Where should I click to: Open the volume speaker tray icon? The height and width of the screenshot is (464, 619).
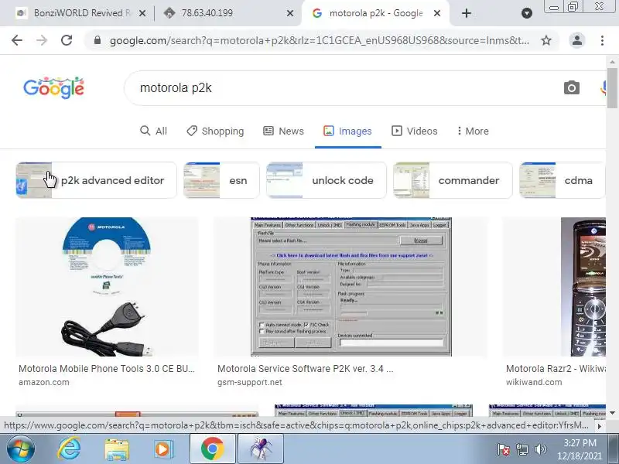540,449
